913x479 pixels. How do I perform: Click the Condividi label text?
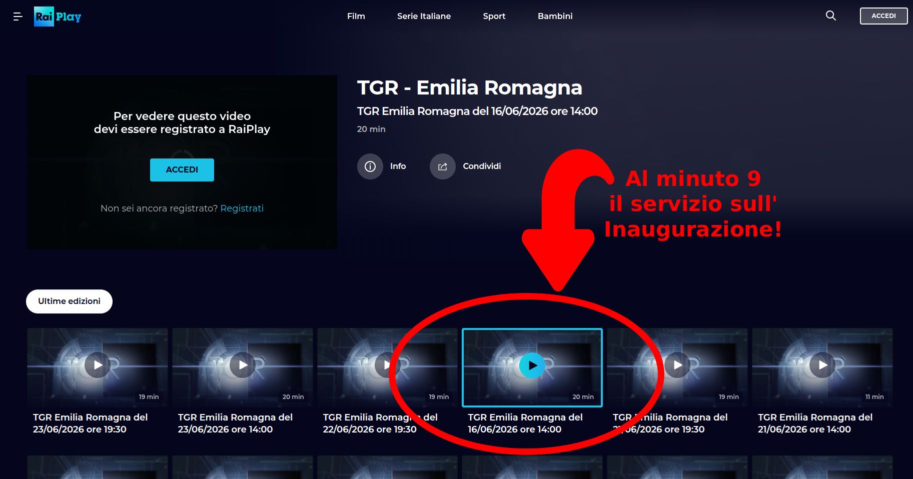pyautogui.click(x=482, y=166)
